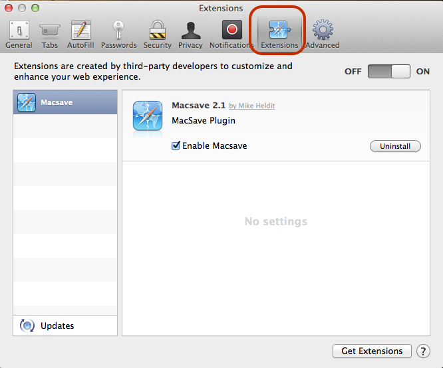The height and width of the screenshot is (368, 443).
Task: Toggle the Extensions OFF/ON switch
Action: 389,71
